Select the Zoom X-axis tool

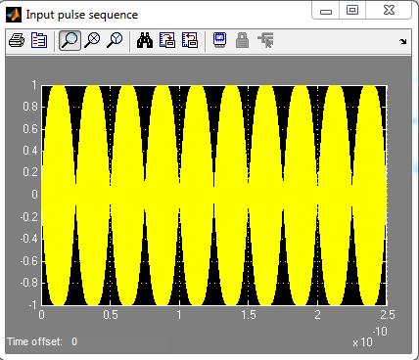[92, 41]
